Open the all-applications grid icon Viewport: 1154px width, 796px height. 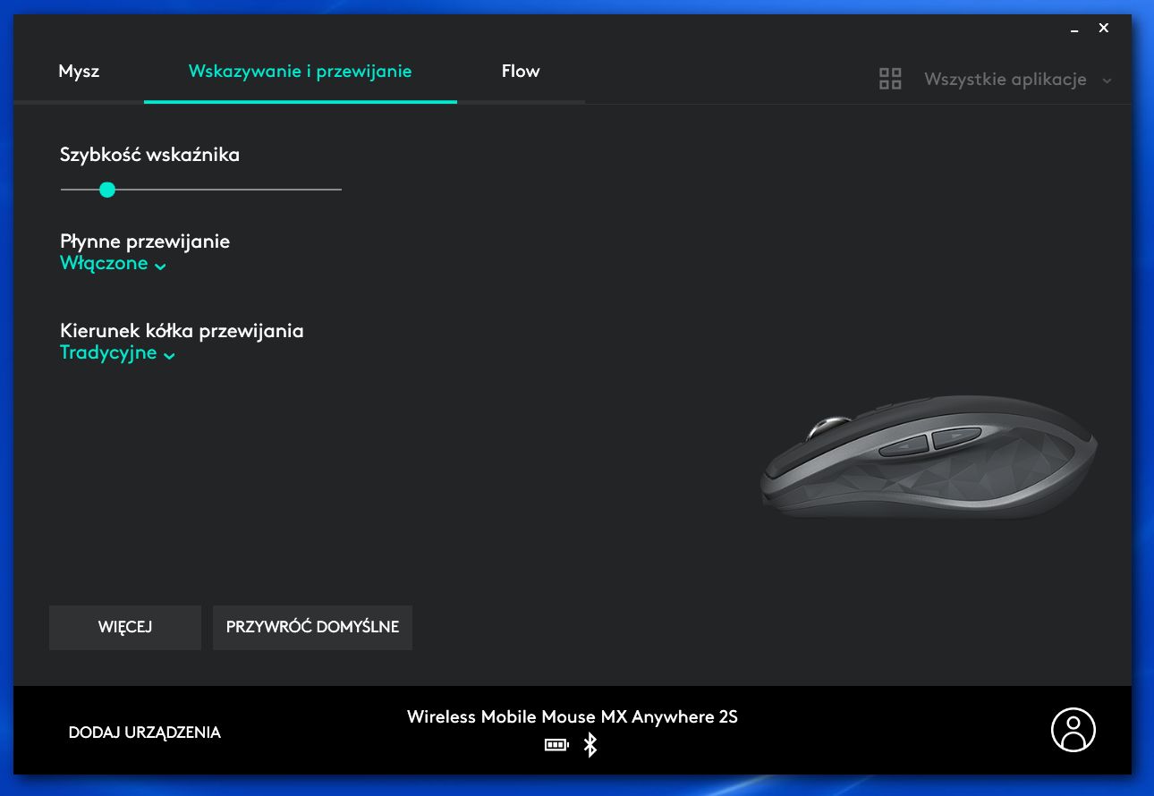click(x=890, y=79)
